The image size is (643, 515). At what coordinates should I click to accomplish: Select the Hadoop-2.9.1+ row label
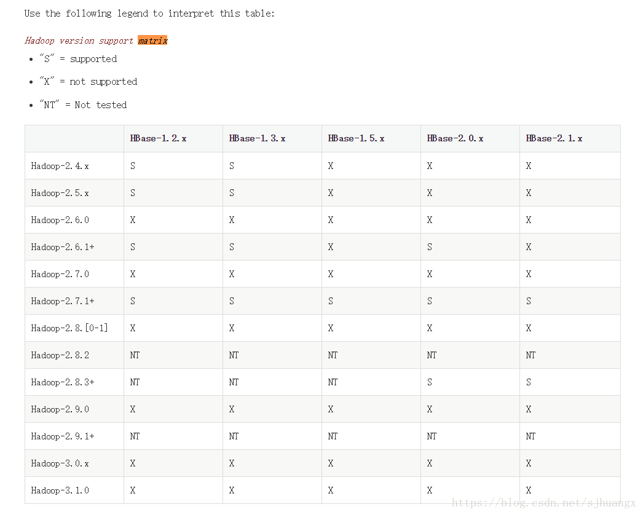tap(63, 436)
